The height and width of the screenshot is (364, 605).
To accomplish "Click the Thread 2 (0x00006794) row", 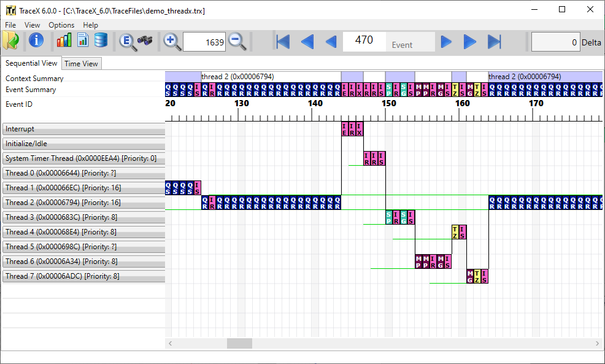I will pos(84,203).
